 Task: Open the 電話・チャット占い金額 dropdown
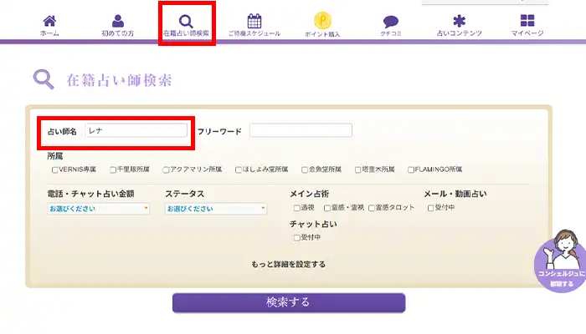(x=99, y=208)
